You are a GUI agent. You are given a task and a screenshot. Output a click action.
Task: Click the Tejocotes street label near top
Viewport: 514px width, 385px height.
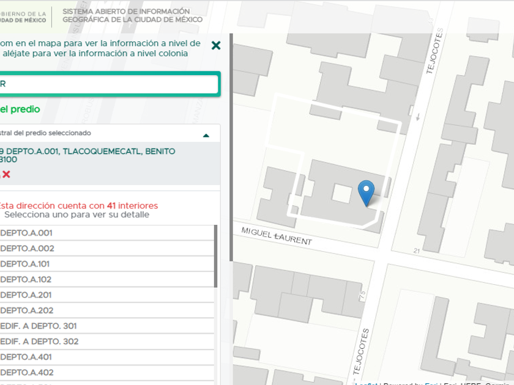tap(434, 51)
